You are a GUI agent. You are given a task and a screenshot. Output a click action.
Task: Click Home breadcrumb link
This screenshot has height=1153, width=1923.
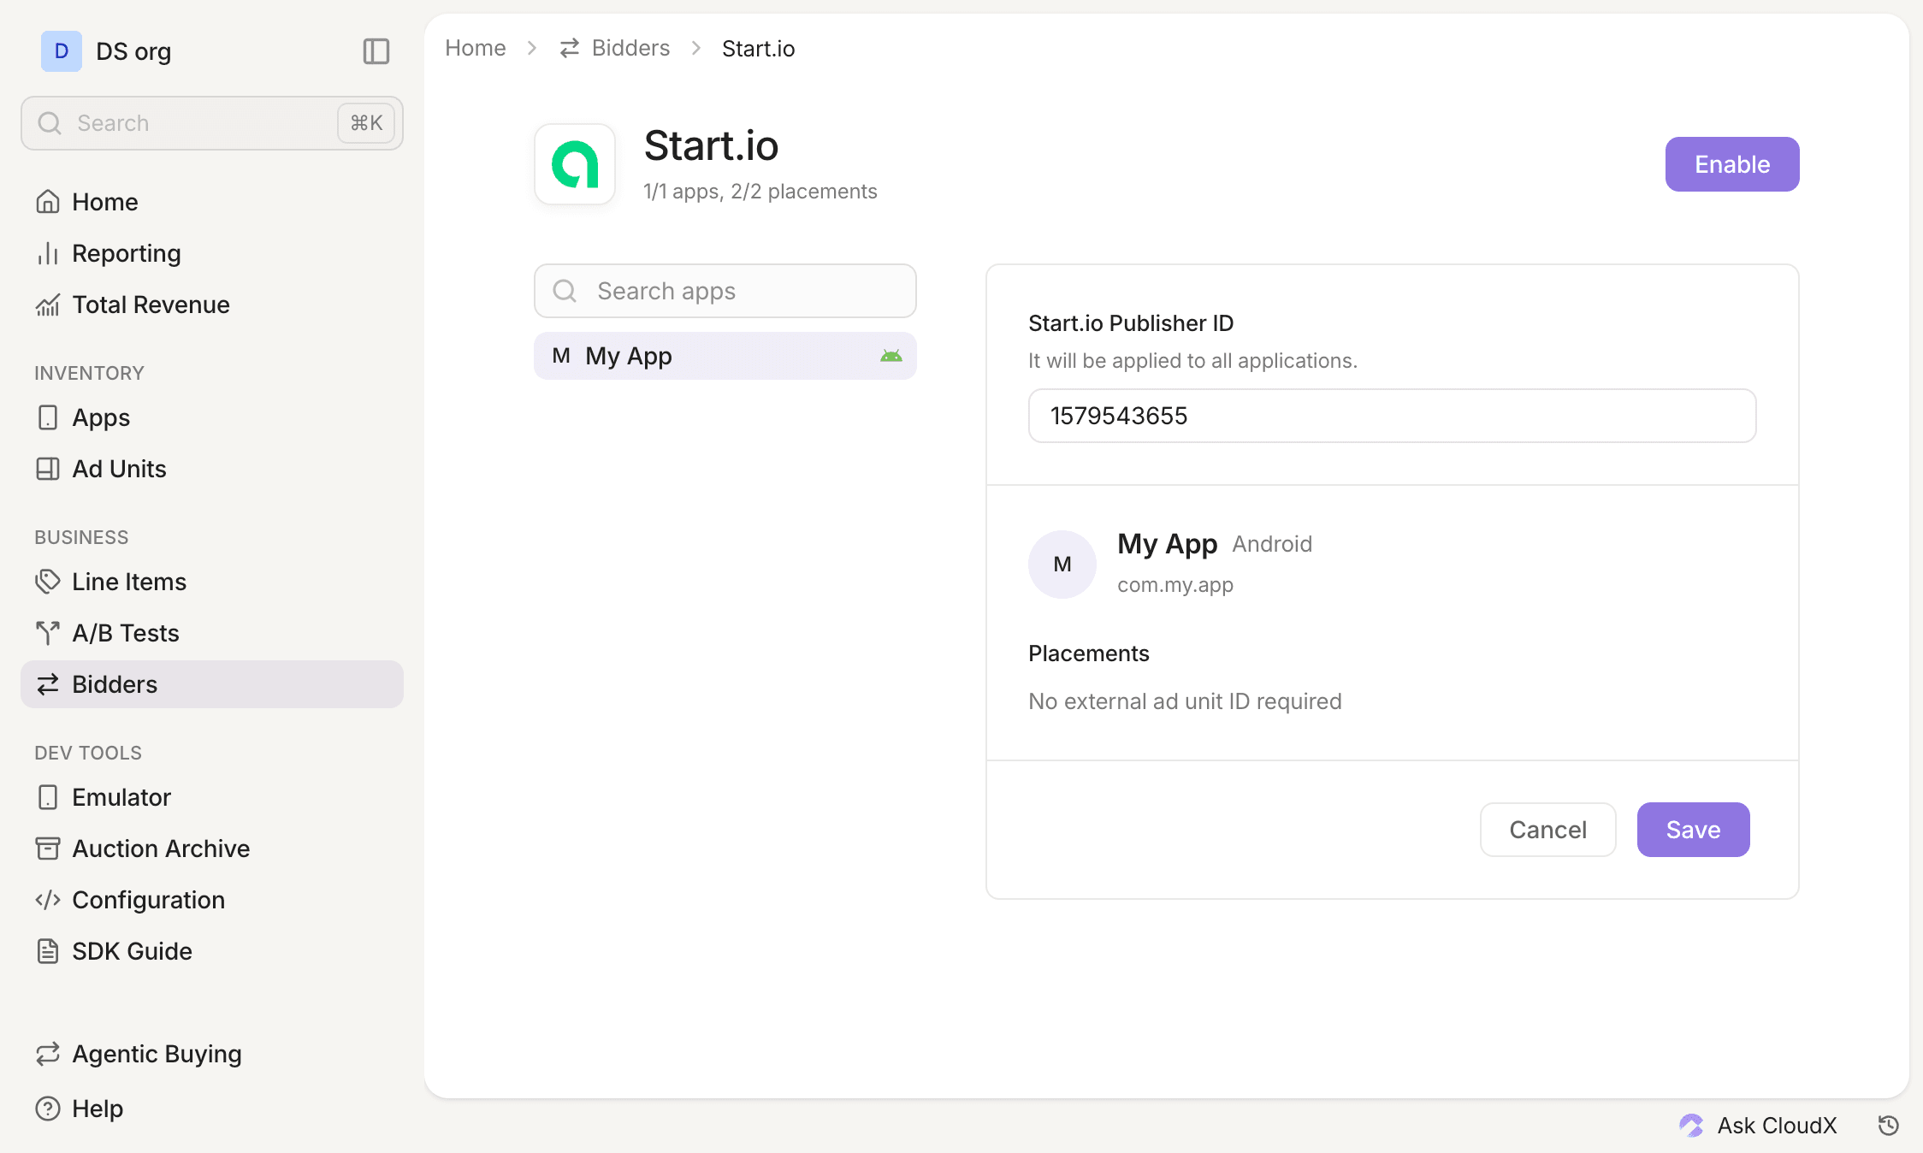click(x=476, y=48)
